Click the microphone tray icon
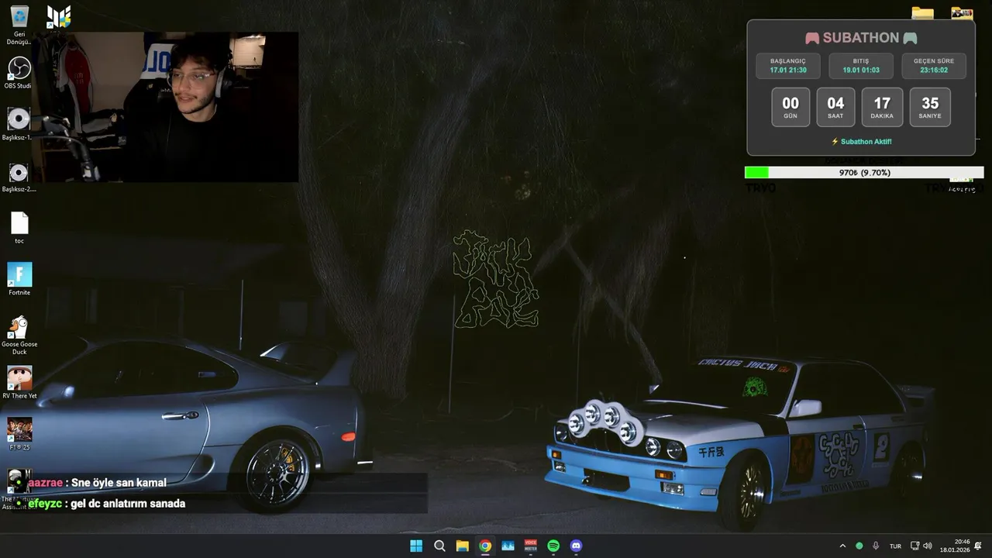The image size is (992, 558). tap(876, 546)
